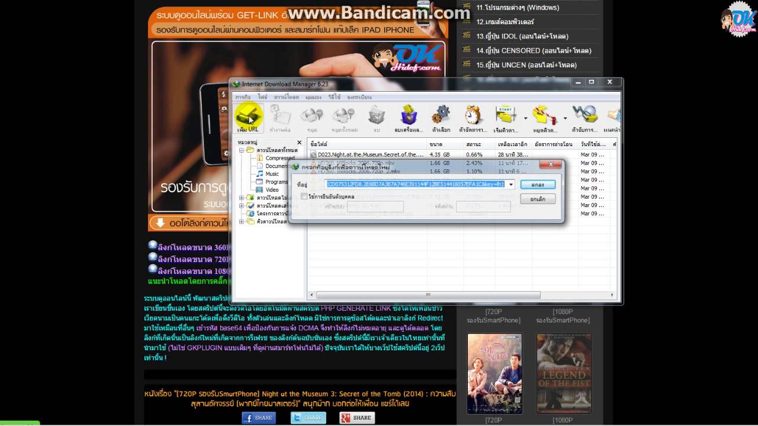This screenshot has width=758, height=426.
Task: Sort by the Transfer Rate column header
Action: 555,144
